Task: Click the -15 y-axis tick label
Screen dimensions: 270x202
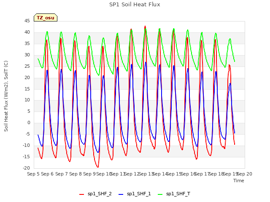Action: (26, 157)
